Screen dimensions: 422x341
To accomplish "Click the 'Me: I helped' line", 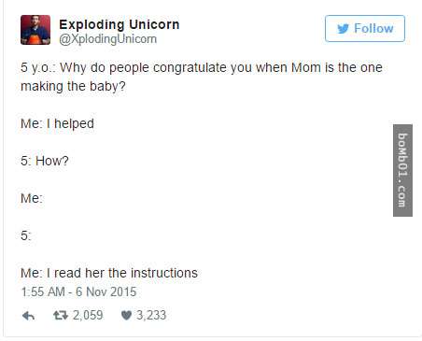I will click(x=57, y=123).
